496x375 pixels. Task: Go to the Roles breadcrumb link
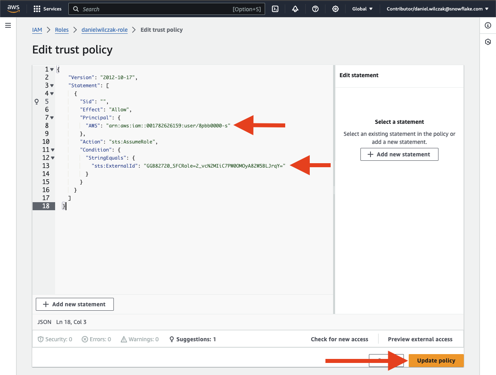tap(62, 30)
